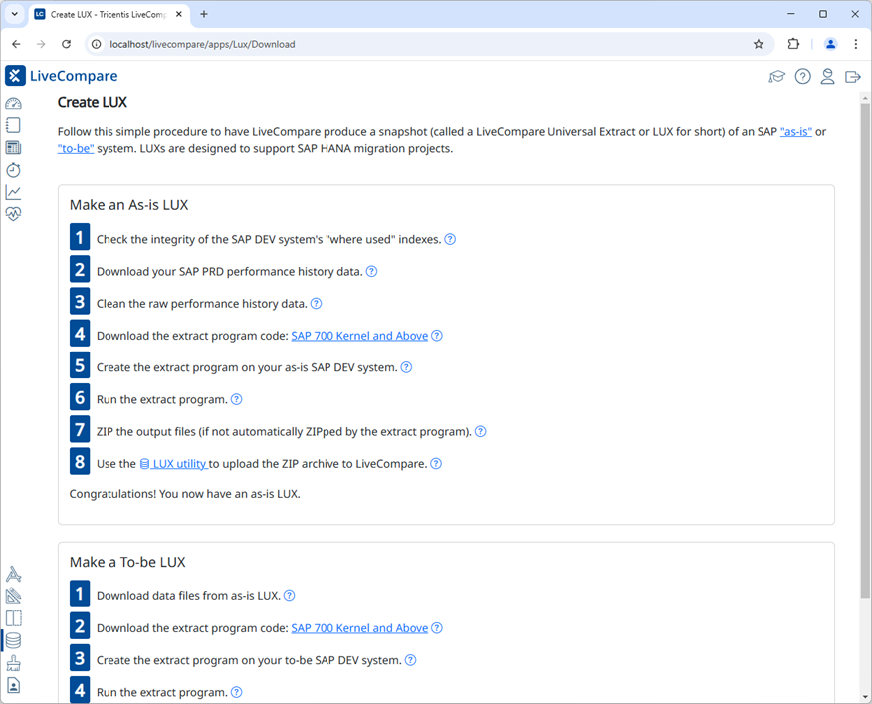
Task: Open the SAP 700 Kernel and Above link
Action: point(359,335)
